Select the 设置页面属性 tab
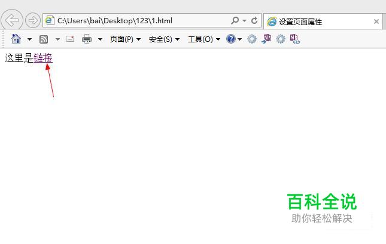 click(323, 21)
